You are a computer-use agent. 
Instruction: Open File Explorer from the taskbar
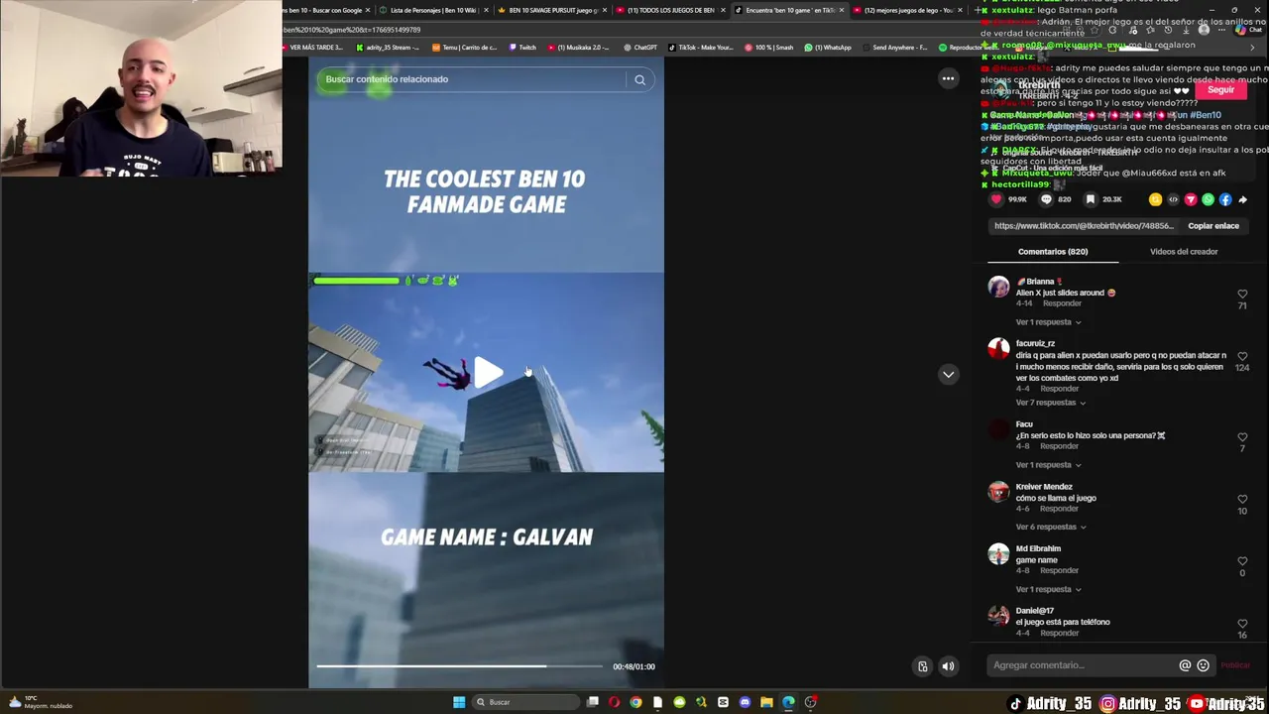pyautogui.click(x=766, y=702)
